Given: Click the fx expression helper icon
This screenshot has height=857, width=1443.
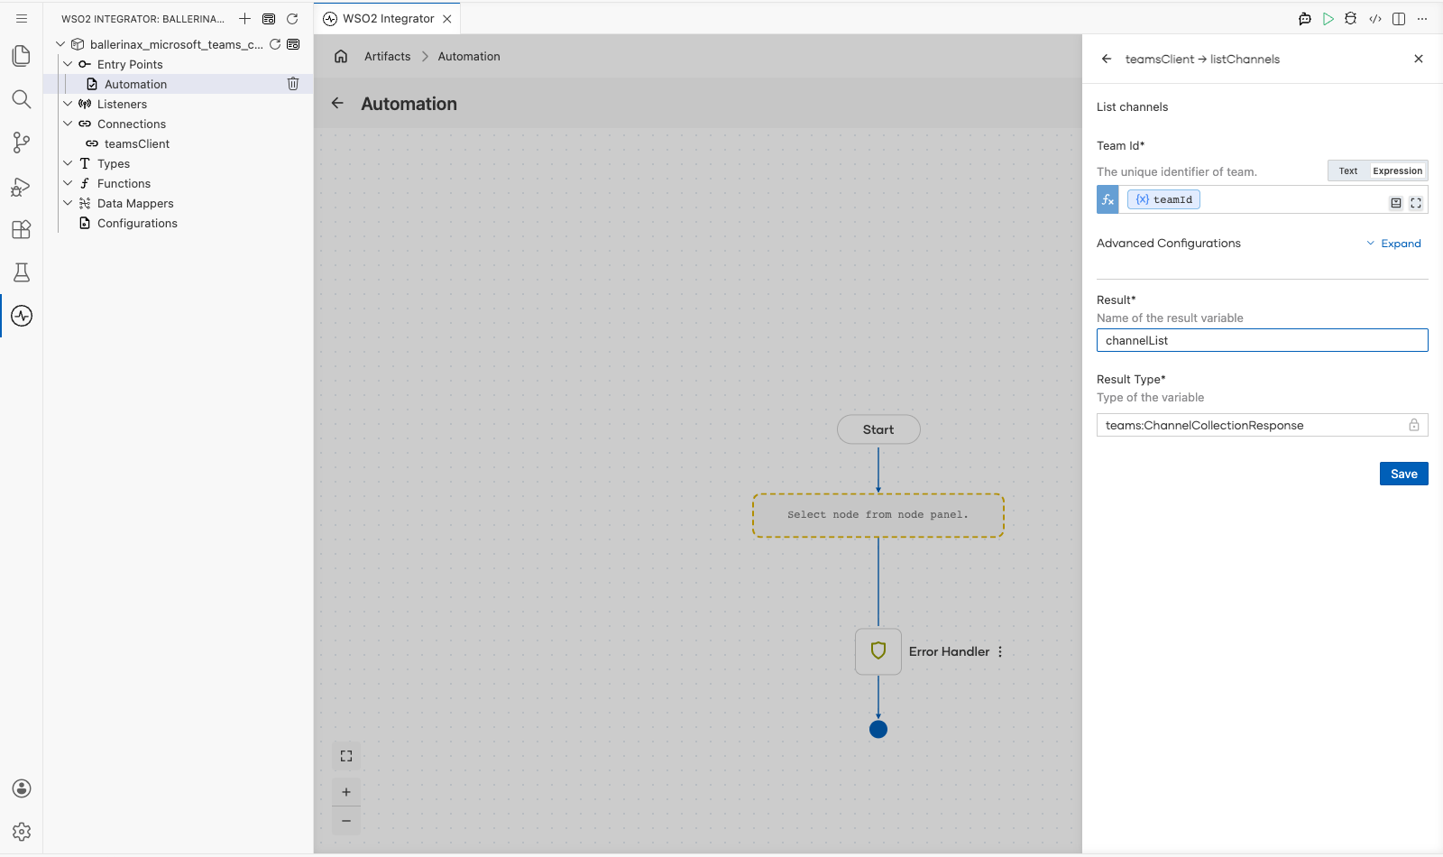Looking at the screenshot, I should (1108, 199).
